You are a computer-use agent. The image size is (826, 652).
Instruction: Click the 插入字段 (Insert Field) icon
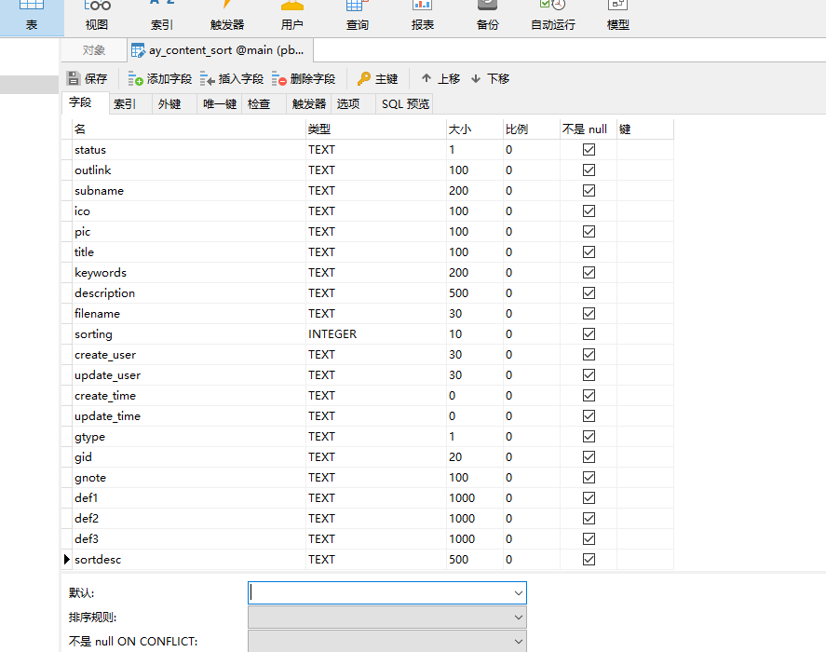point(207,78)
